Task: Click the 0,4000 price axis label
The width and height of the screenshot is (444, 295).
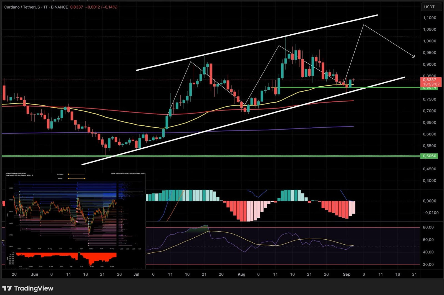Action: tap(429, 181)
